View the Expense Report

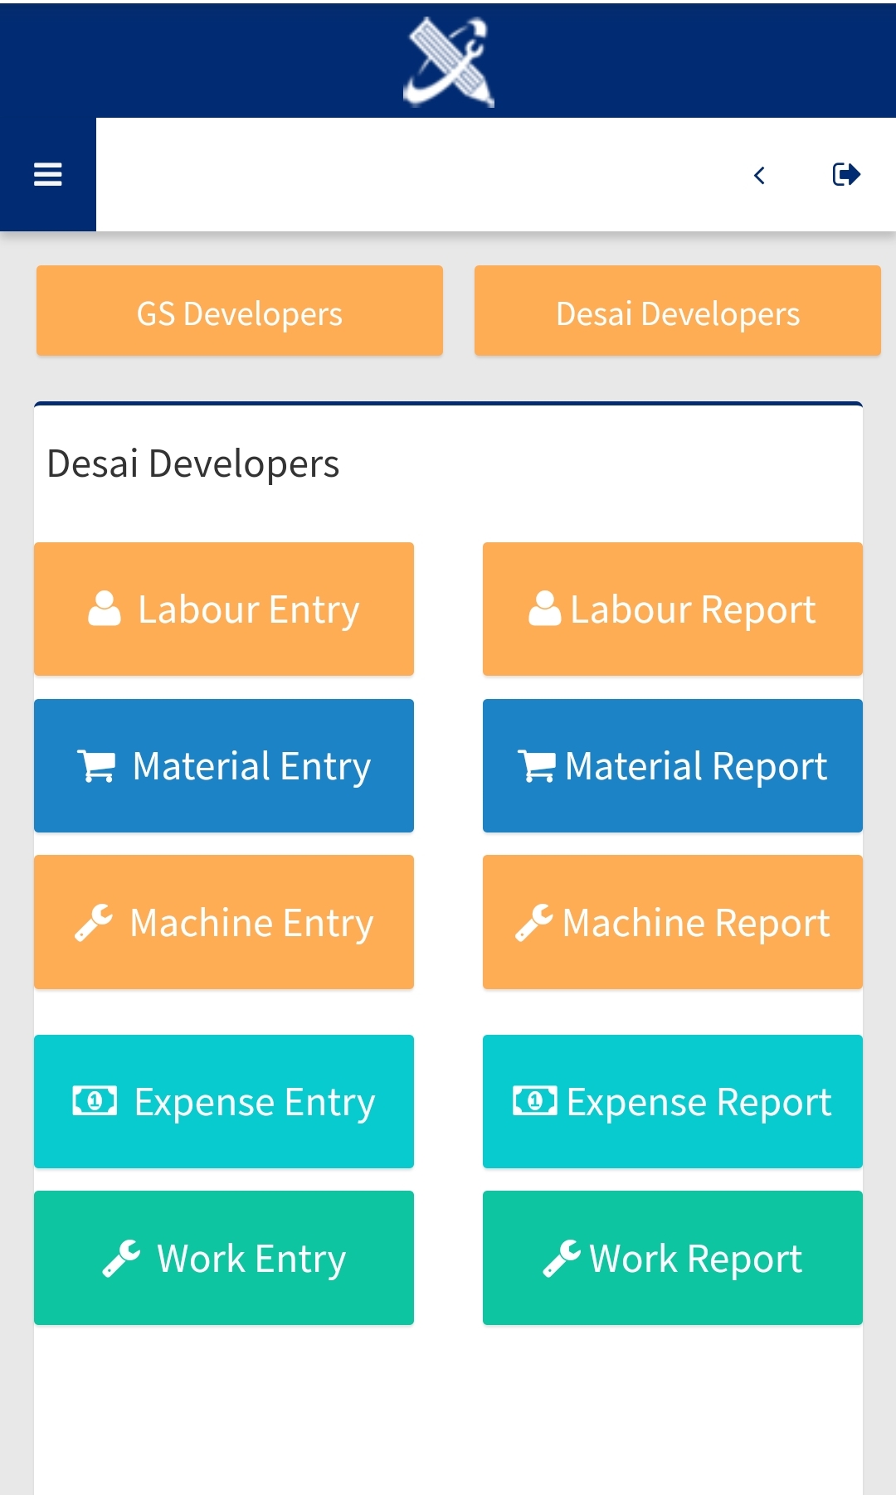(672, 1102)
